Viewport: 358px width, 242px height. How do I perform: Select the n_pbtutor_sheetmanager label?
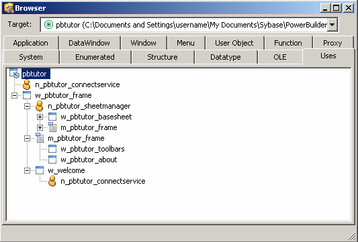[x=89, y=106]
